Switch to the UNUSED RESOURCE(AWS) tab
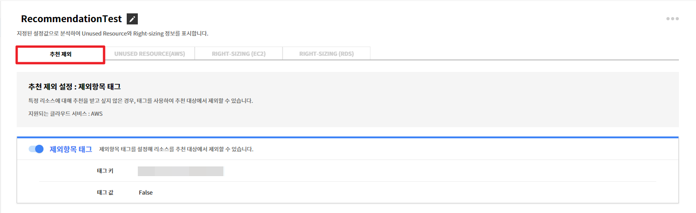The image size is (696, 213). tap(149, 54)
